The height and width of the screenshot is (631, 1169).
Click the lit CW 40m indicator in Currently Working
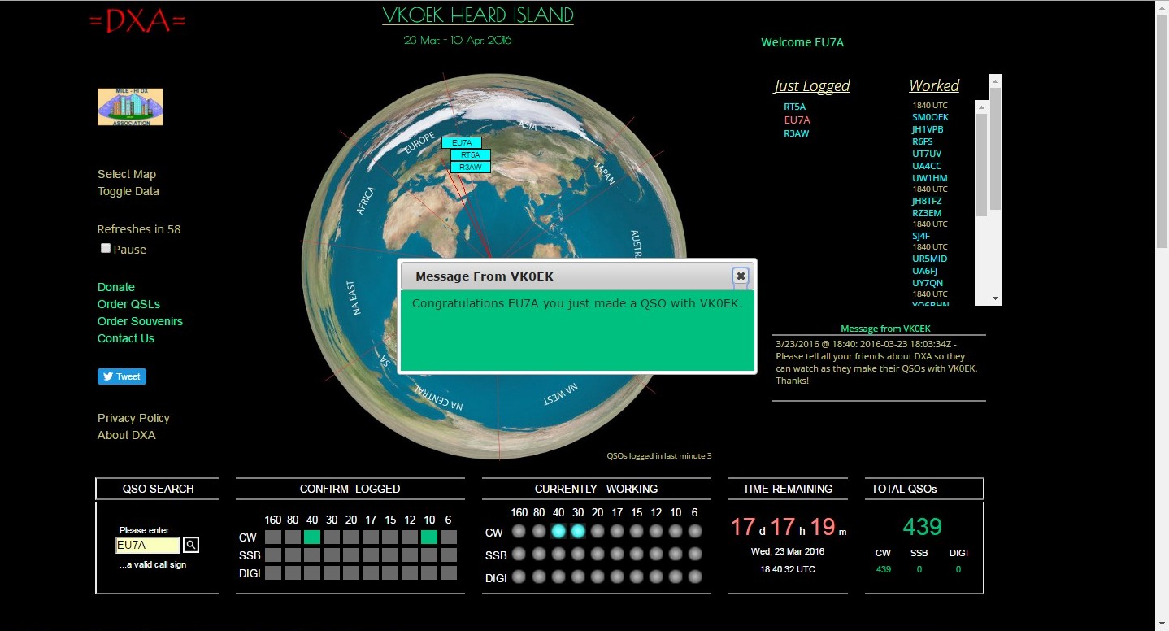click(x=558, y=532)
